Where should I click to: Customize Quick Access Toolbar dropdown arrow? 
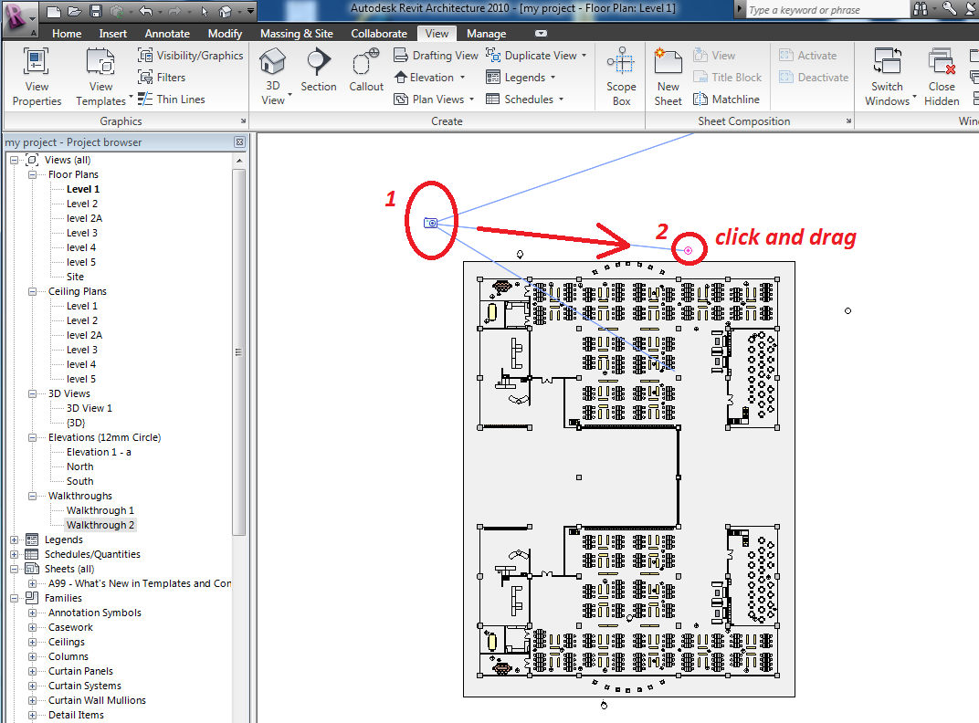point(250,11)
